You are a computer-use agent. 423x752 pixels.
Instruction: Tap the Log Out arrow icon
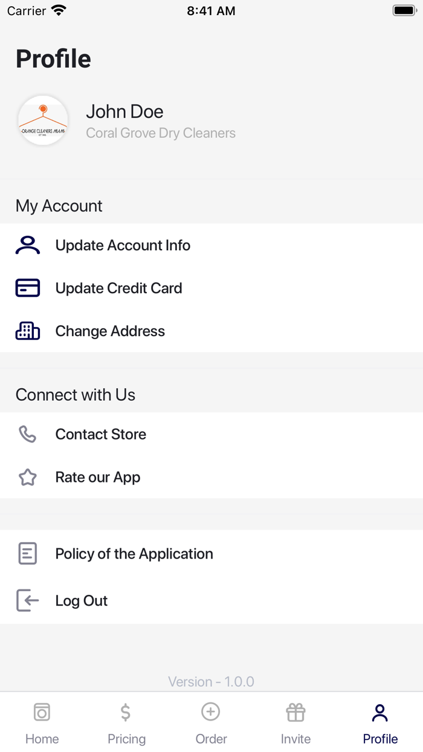point(28,601)
